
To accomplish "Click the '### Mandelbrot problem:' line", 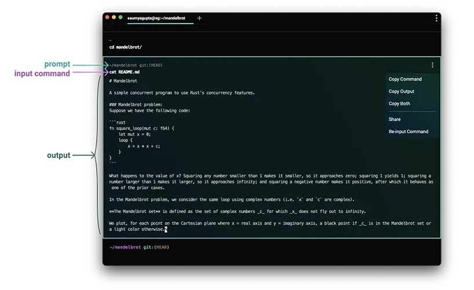I will [136, 105].
